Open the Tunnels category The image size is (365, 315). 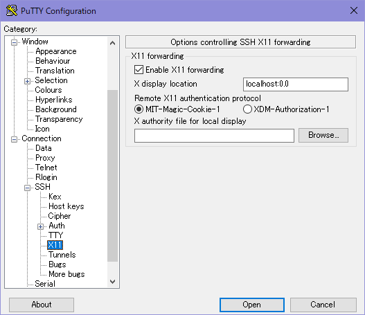[62, 255]
